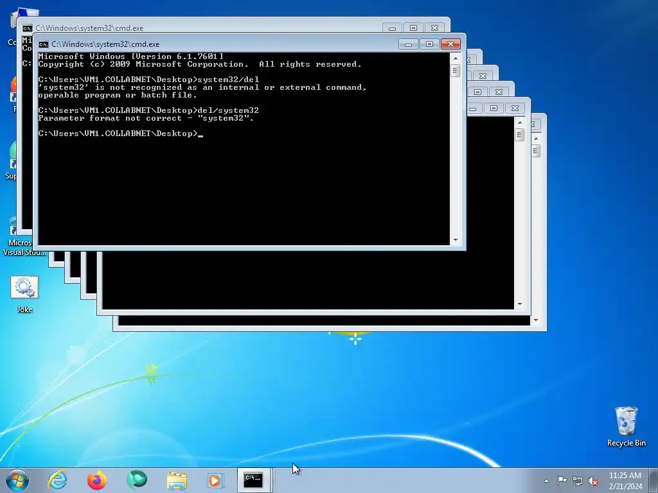Open the network tray icon
The image size is (658, 493).
(x=578, y=481)
